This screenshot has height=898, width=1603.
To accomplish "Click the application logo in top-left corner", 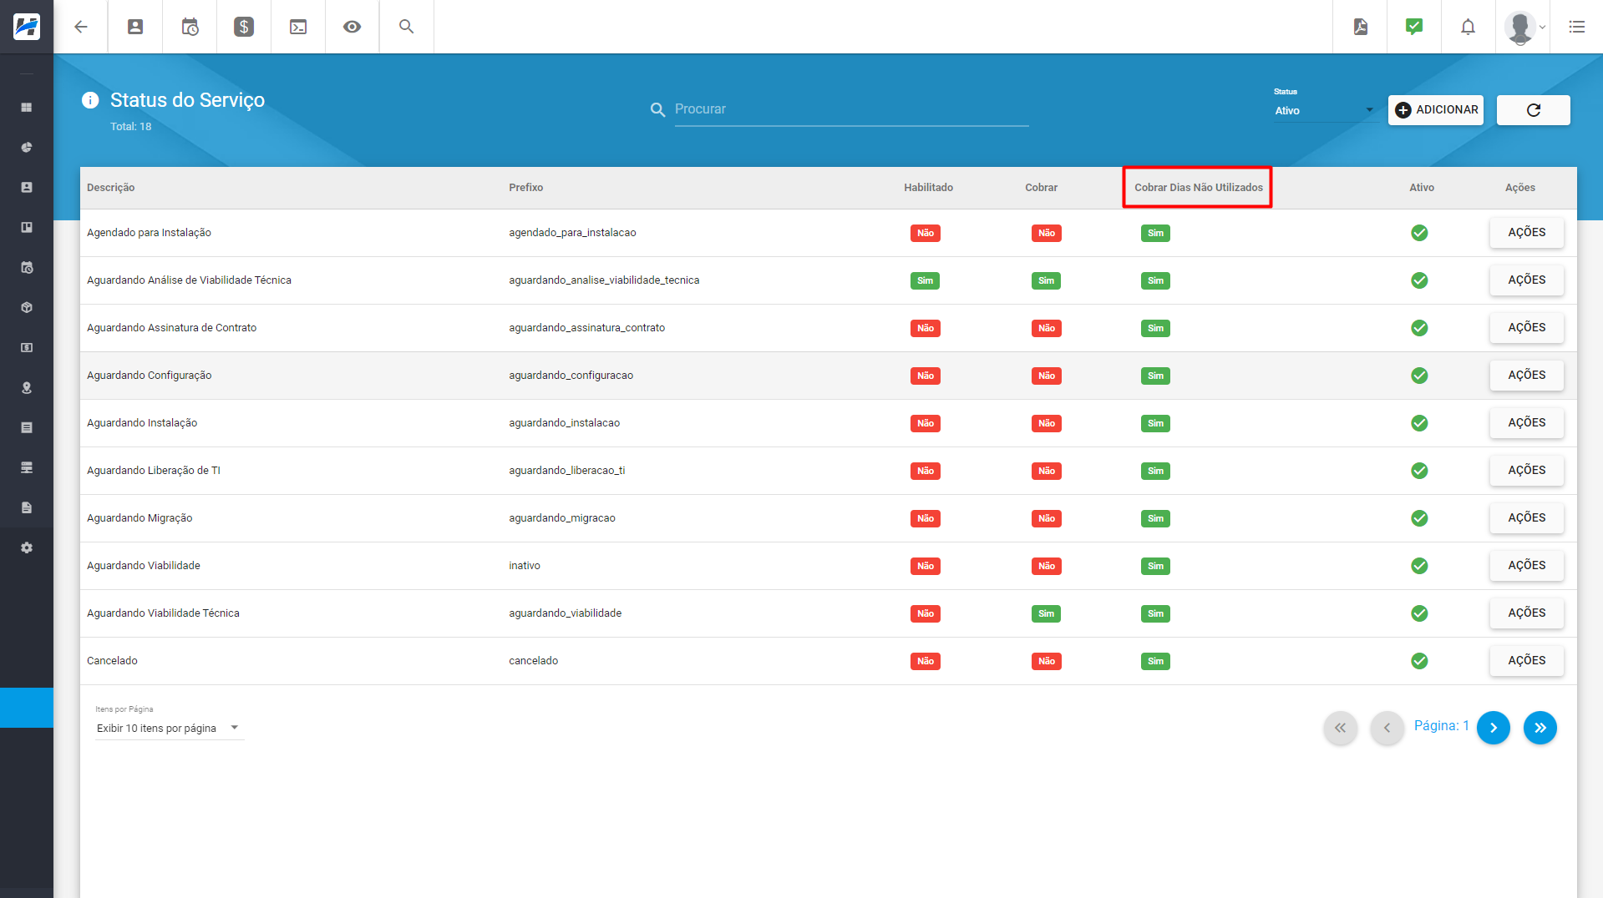I will [27, 27].
